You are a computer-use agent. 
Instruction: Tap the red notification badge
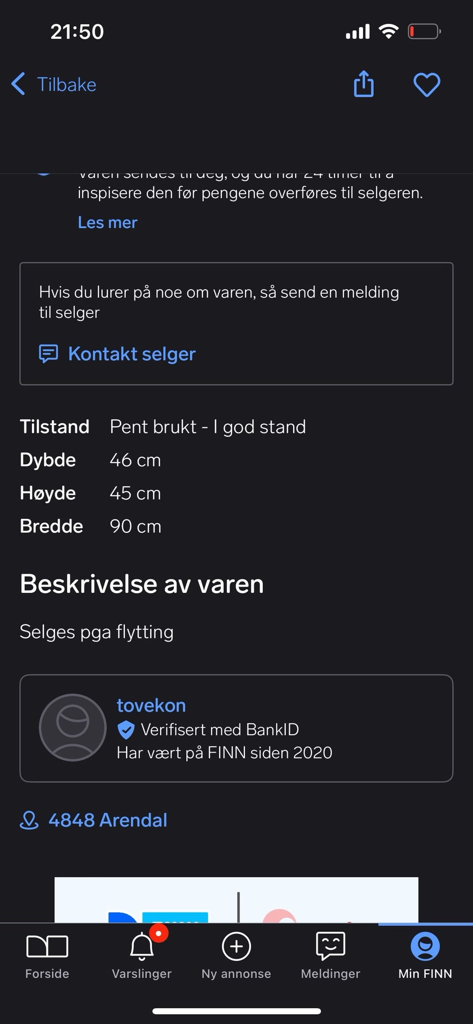[x=159, y=933]
